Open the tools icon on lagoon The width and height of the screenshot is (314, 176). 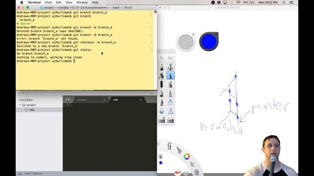tap(169, 146)
